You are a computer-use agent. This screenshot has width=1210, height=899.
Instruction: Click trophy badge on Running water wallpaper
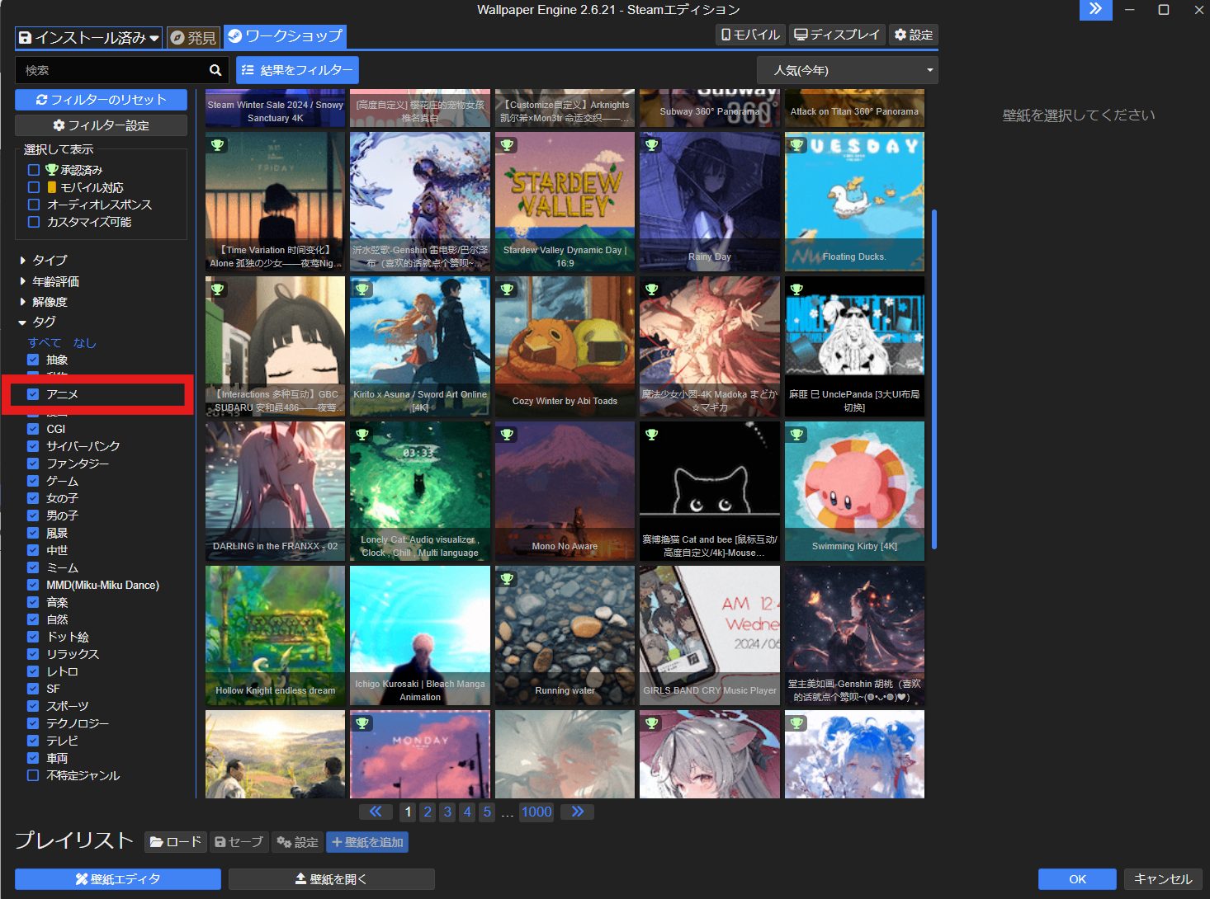click(507, 579)
